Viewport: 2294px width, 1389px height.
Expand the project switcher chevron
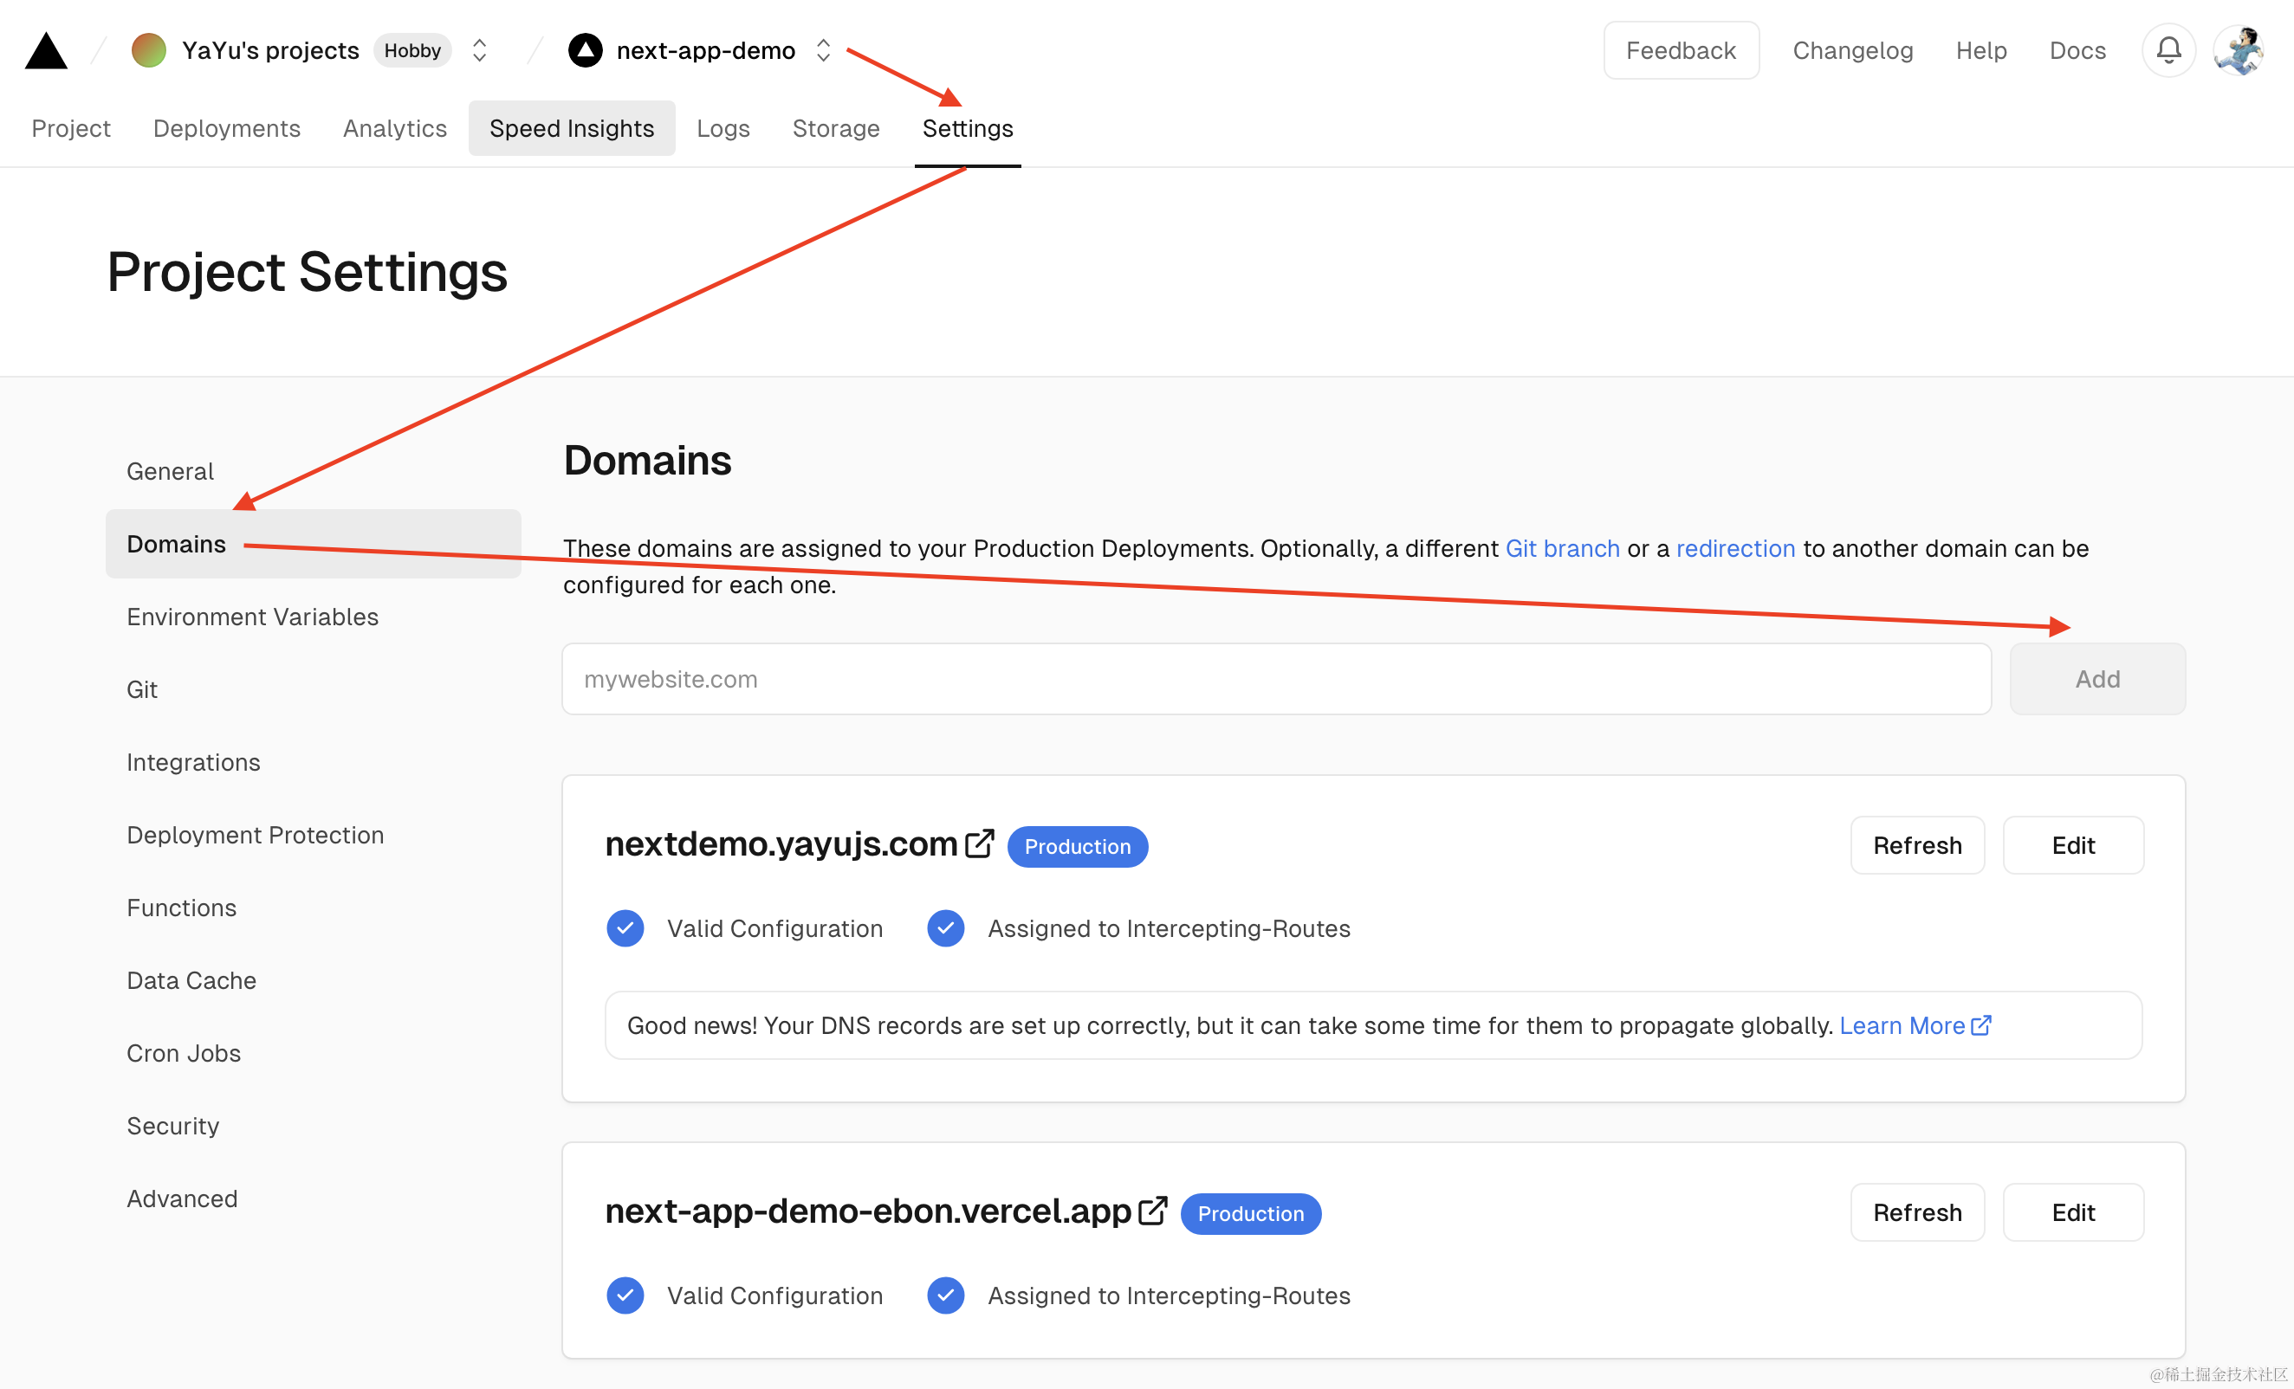(x=823, y=50)
